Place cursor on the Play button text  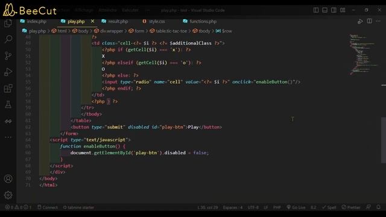click(193, 127)
